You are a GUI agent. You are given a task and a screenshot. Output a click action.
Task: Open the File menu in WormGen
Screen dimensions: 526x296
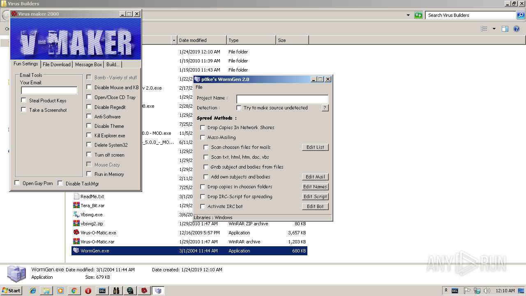(199, 87)
